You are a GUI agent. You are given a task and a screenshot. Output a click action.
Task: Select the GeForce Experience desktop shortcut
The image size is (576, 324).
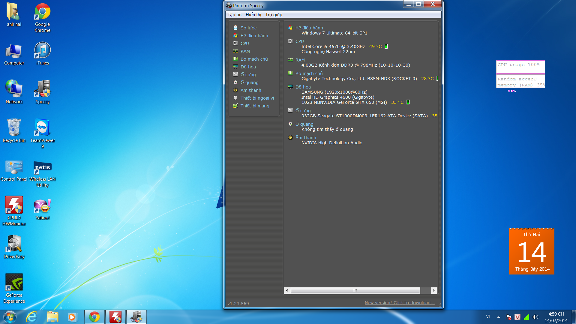[14, 289]
